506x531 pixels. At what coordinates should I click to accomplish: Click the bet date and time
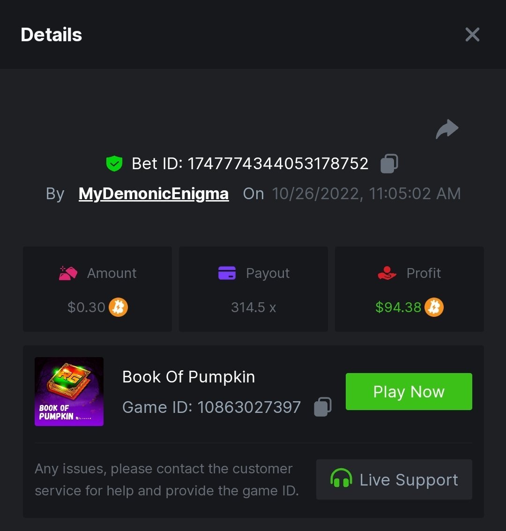click(x=366, y=194)
